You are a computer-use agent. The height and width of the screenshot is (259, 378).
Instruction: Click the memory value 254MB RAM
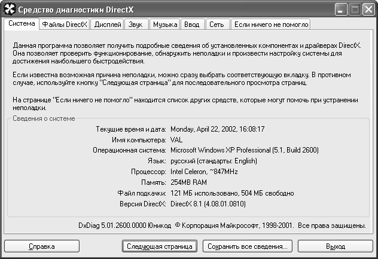[x=188, y=182]
